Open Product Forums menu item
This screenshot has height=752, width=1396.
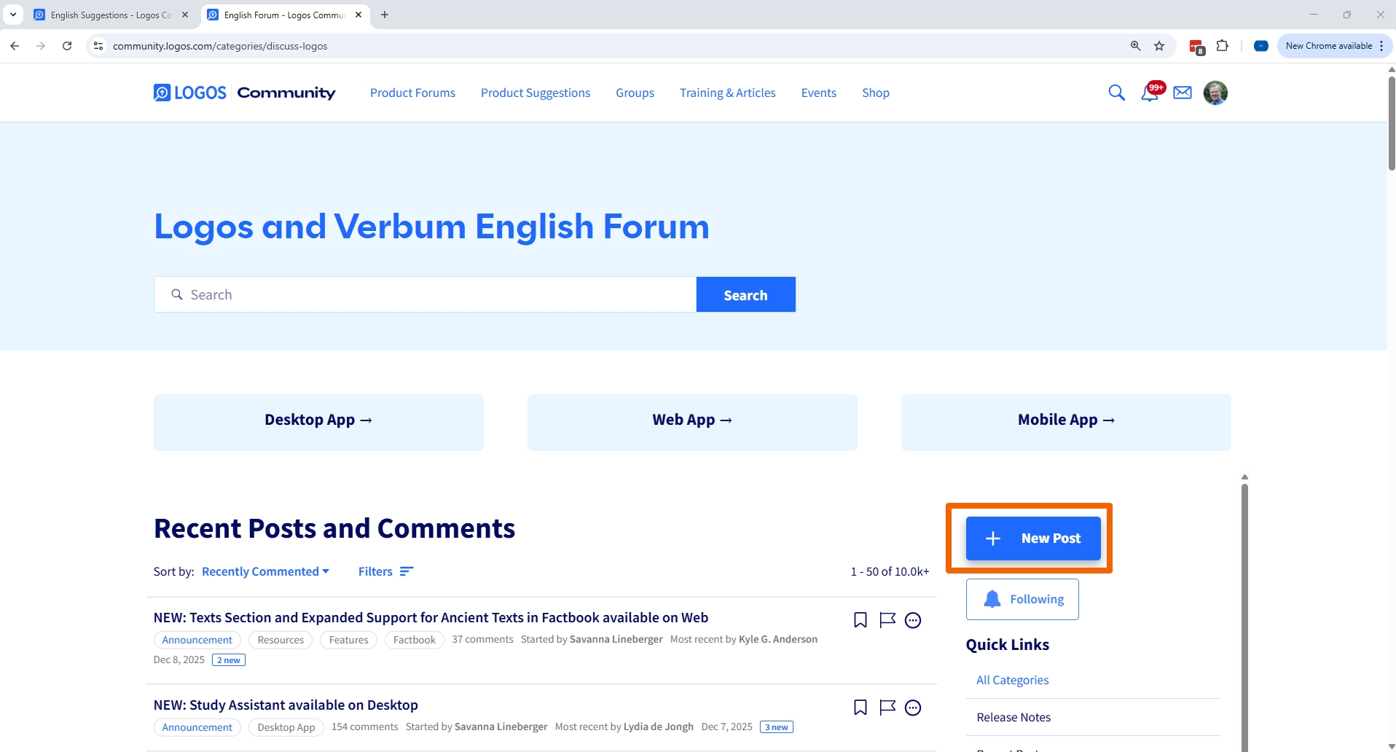[412, 93]
